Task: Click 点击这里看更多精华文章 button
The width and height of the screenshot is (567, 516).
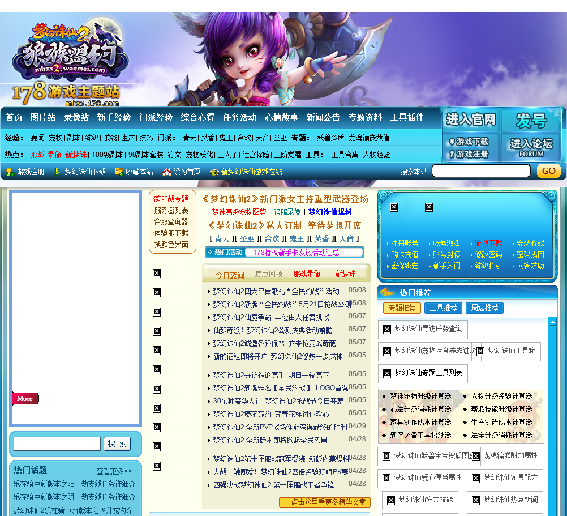Action: coord(325,502)
